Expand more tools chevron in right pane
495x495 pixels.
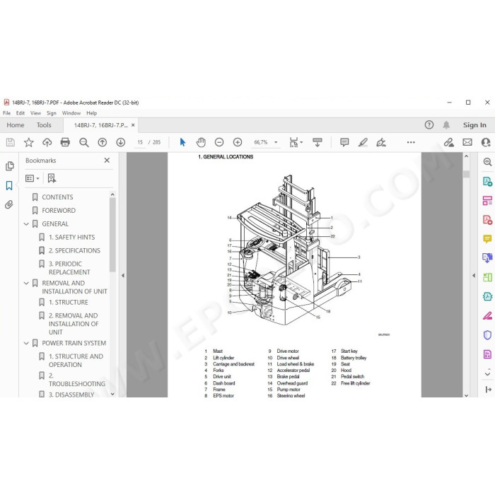point(487,373)
